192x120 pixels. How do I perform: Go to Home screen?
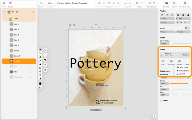[x=4, y=3]
